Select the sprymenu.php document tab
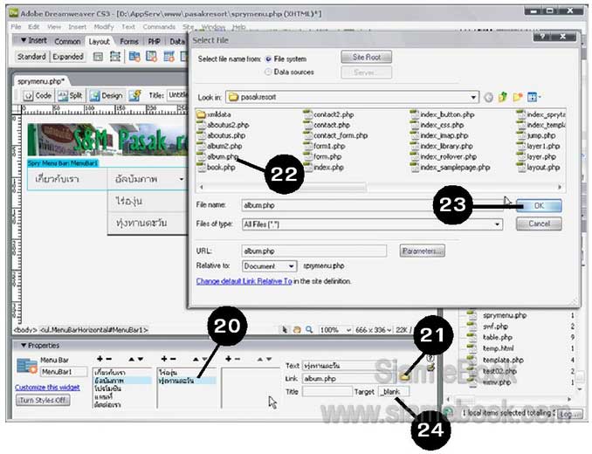 (41, 81)
